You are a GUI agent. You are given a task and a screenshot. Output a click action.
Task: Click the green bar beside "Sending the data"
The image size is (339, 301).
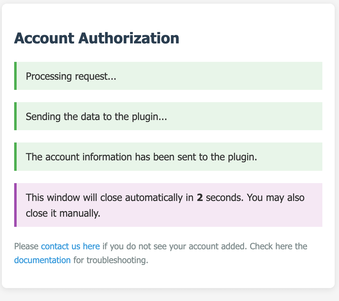point(15,116)
